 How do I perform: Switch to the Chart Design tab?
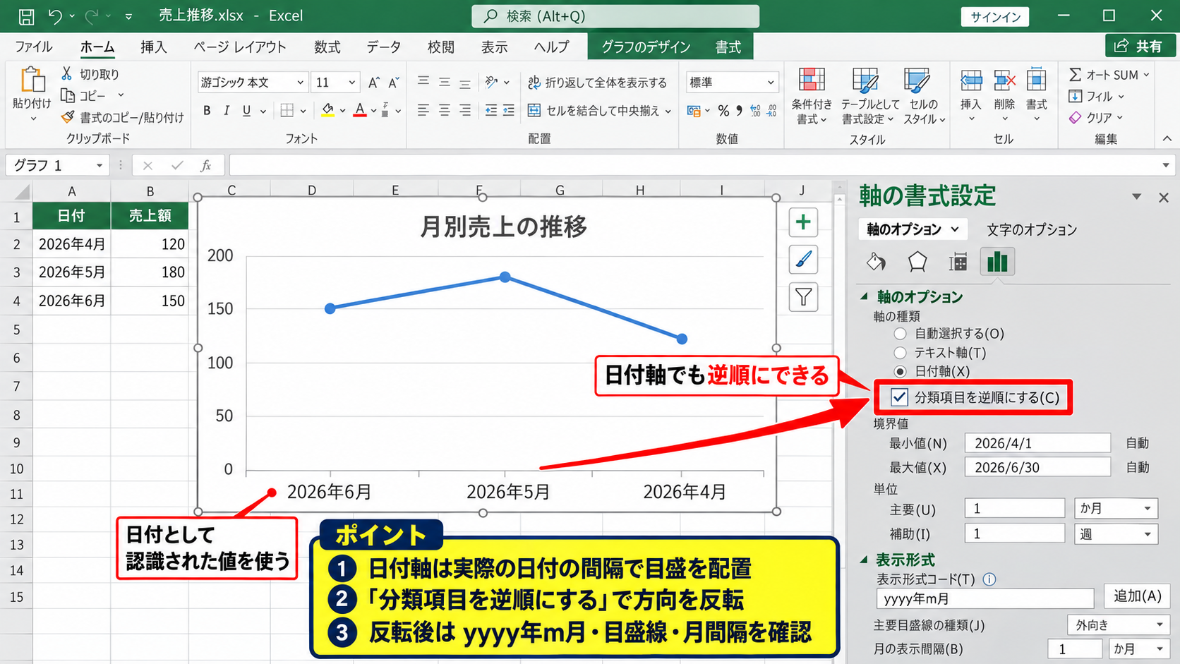[x=646, y=47]
